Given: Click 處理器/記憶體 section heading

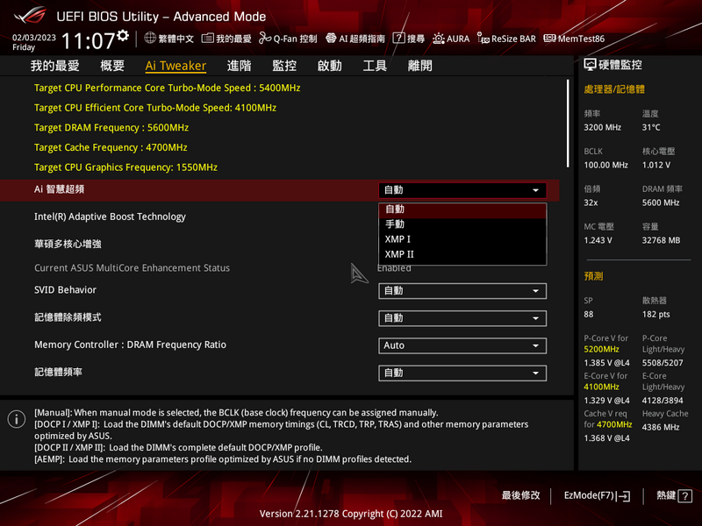Looking at the screenshot, I should pyautogui.click(x=614, y=89).
